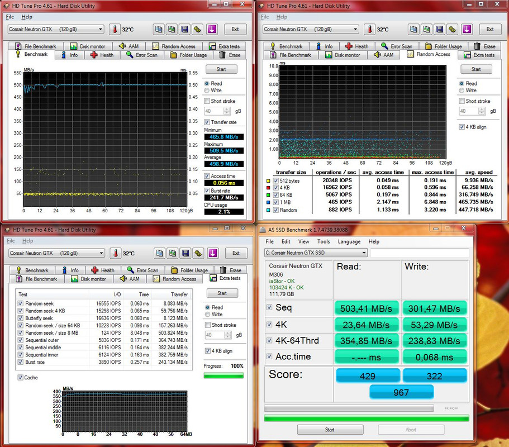Click options icon in top-left HD Tune toolbar
509x447 pixels.
[x=198, y=29]
